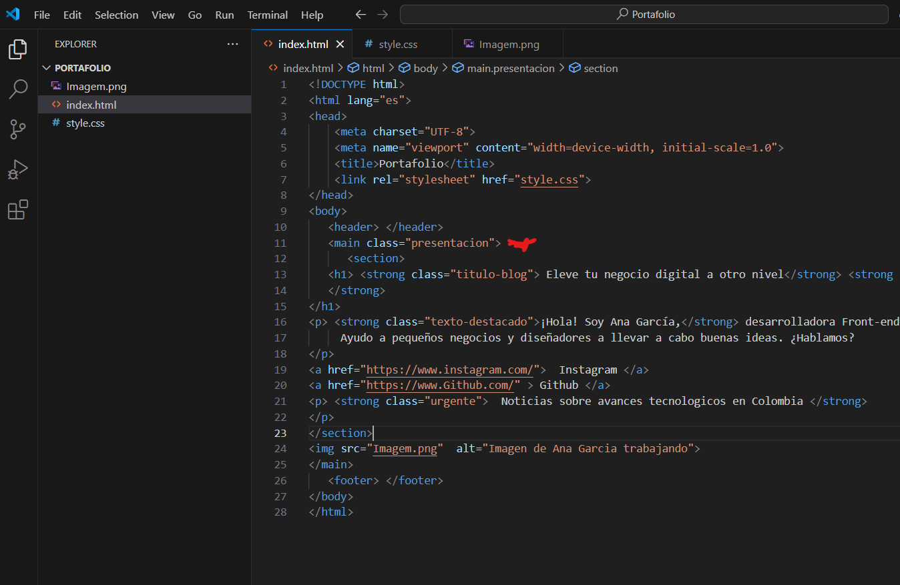Click the <title>Portafolio</title> text on line 6

pos(415,163)
